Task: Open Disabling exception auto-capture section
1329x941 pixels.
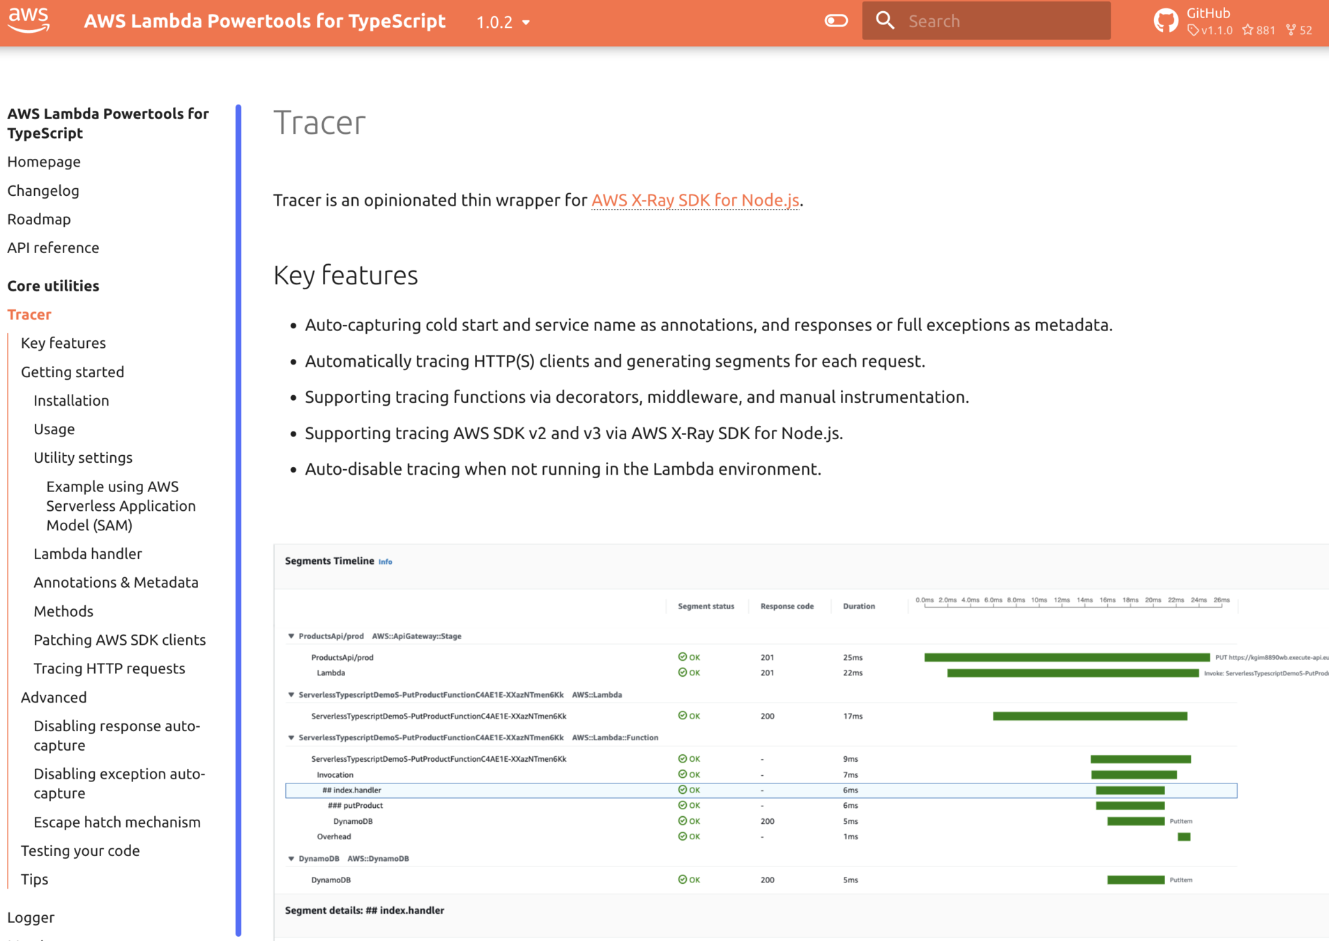Action: point(119,783)
